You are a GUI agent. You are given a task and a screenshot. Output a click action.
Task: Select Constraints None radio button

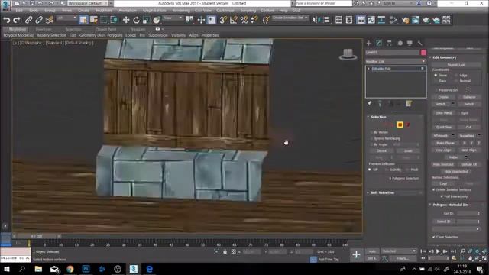pos(436,76)
